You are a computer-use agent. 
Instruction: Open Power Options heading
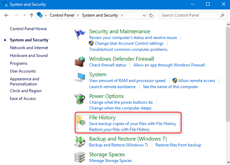(x=106, y=96)
